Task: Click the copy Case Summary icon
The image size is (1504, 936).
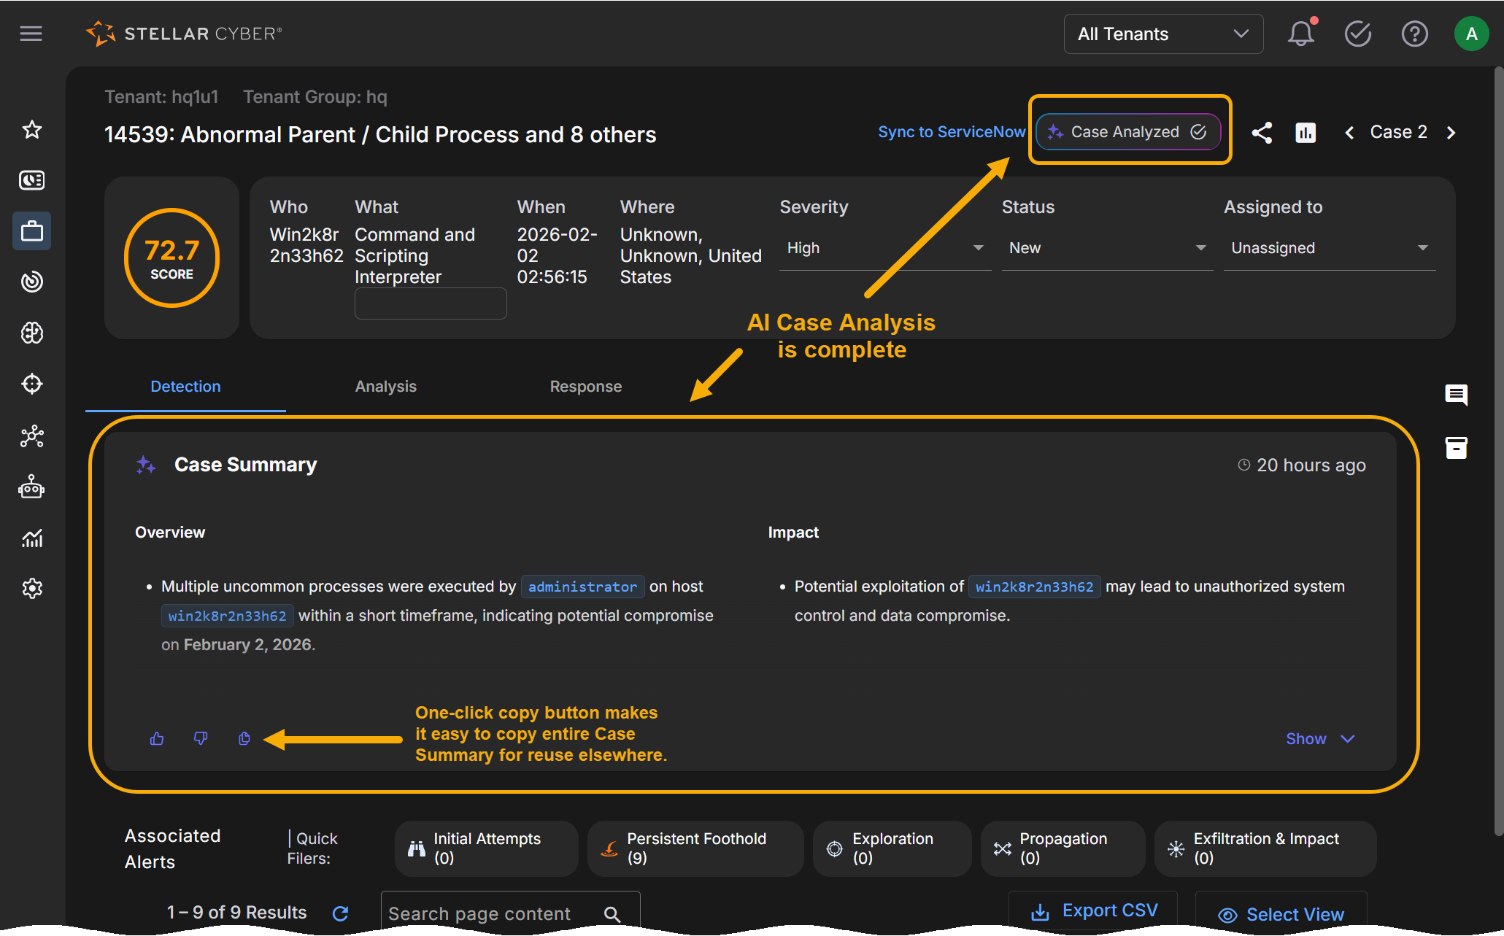Action: tap(244, 739)
